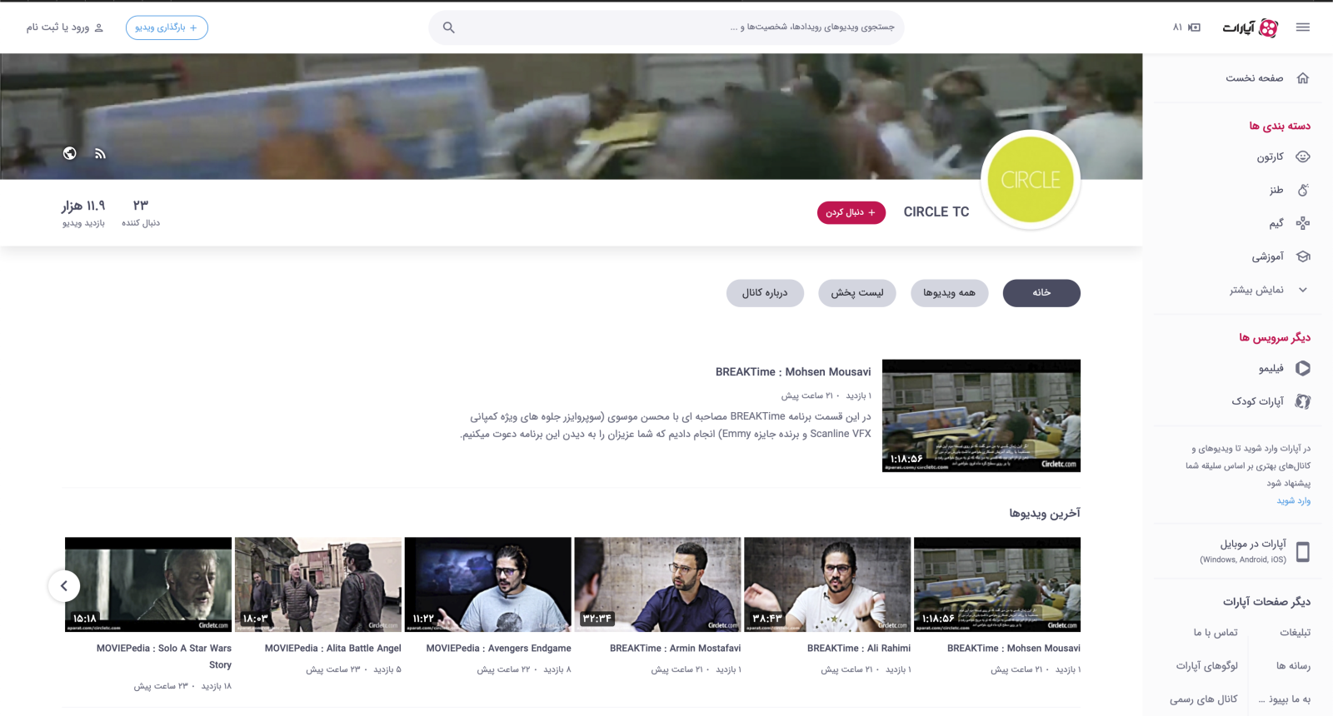Image resolution: width=1333 pixels, height=716 pixels.
Task: Open the طنز category icon
Action: tap(1303, 190)
